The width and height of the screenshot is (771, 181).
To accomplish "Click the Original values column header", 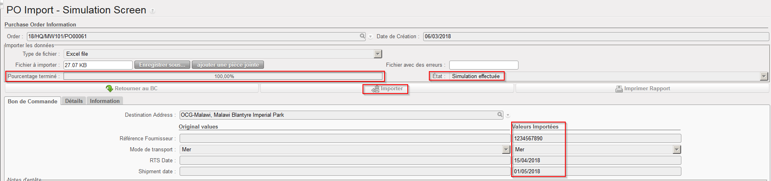I will click(x=198, y=126).
